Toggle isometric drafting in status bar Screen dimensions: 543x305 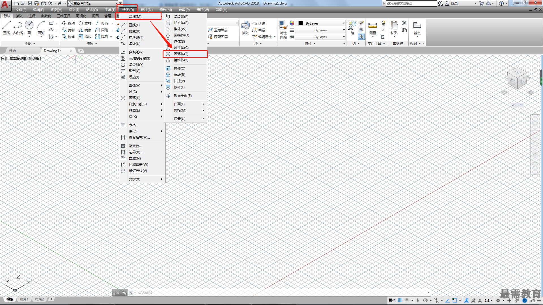(437, 300)
